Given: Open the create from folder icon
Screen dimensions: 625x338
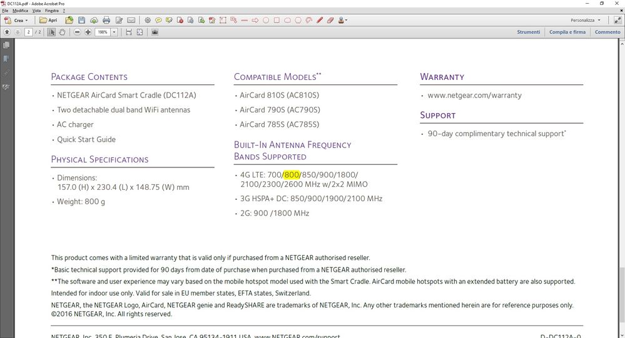Looking at the screenshot, I should (69, 20).
